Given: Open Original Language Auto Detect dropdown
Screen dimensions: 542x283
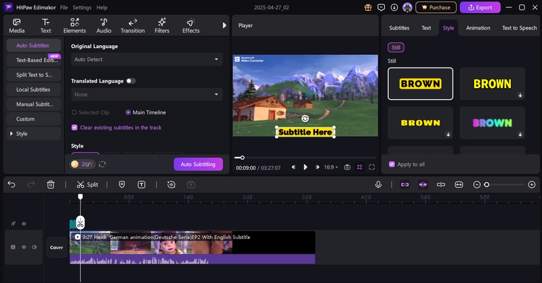Looking at the screenshot, I should click(x=147, y=60).
